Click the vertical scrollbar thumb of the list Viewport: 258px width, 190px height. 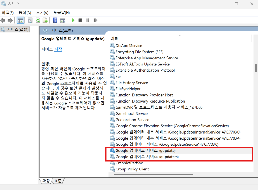[256, 68]
